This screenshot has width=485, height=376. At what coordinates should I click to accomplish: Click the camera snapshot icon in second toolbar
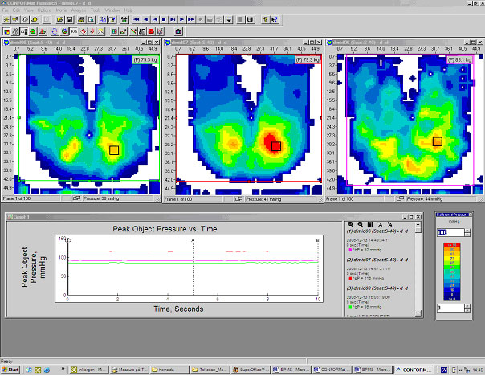click(177, 31)
